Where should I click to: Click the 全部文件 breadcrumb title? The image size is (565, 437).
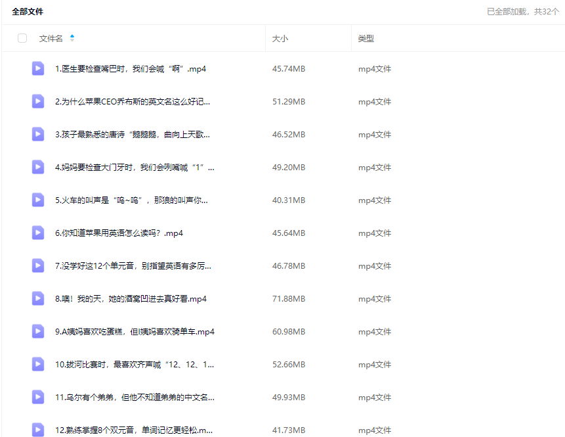(x=28, y=12)
